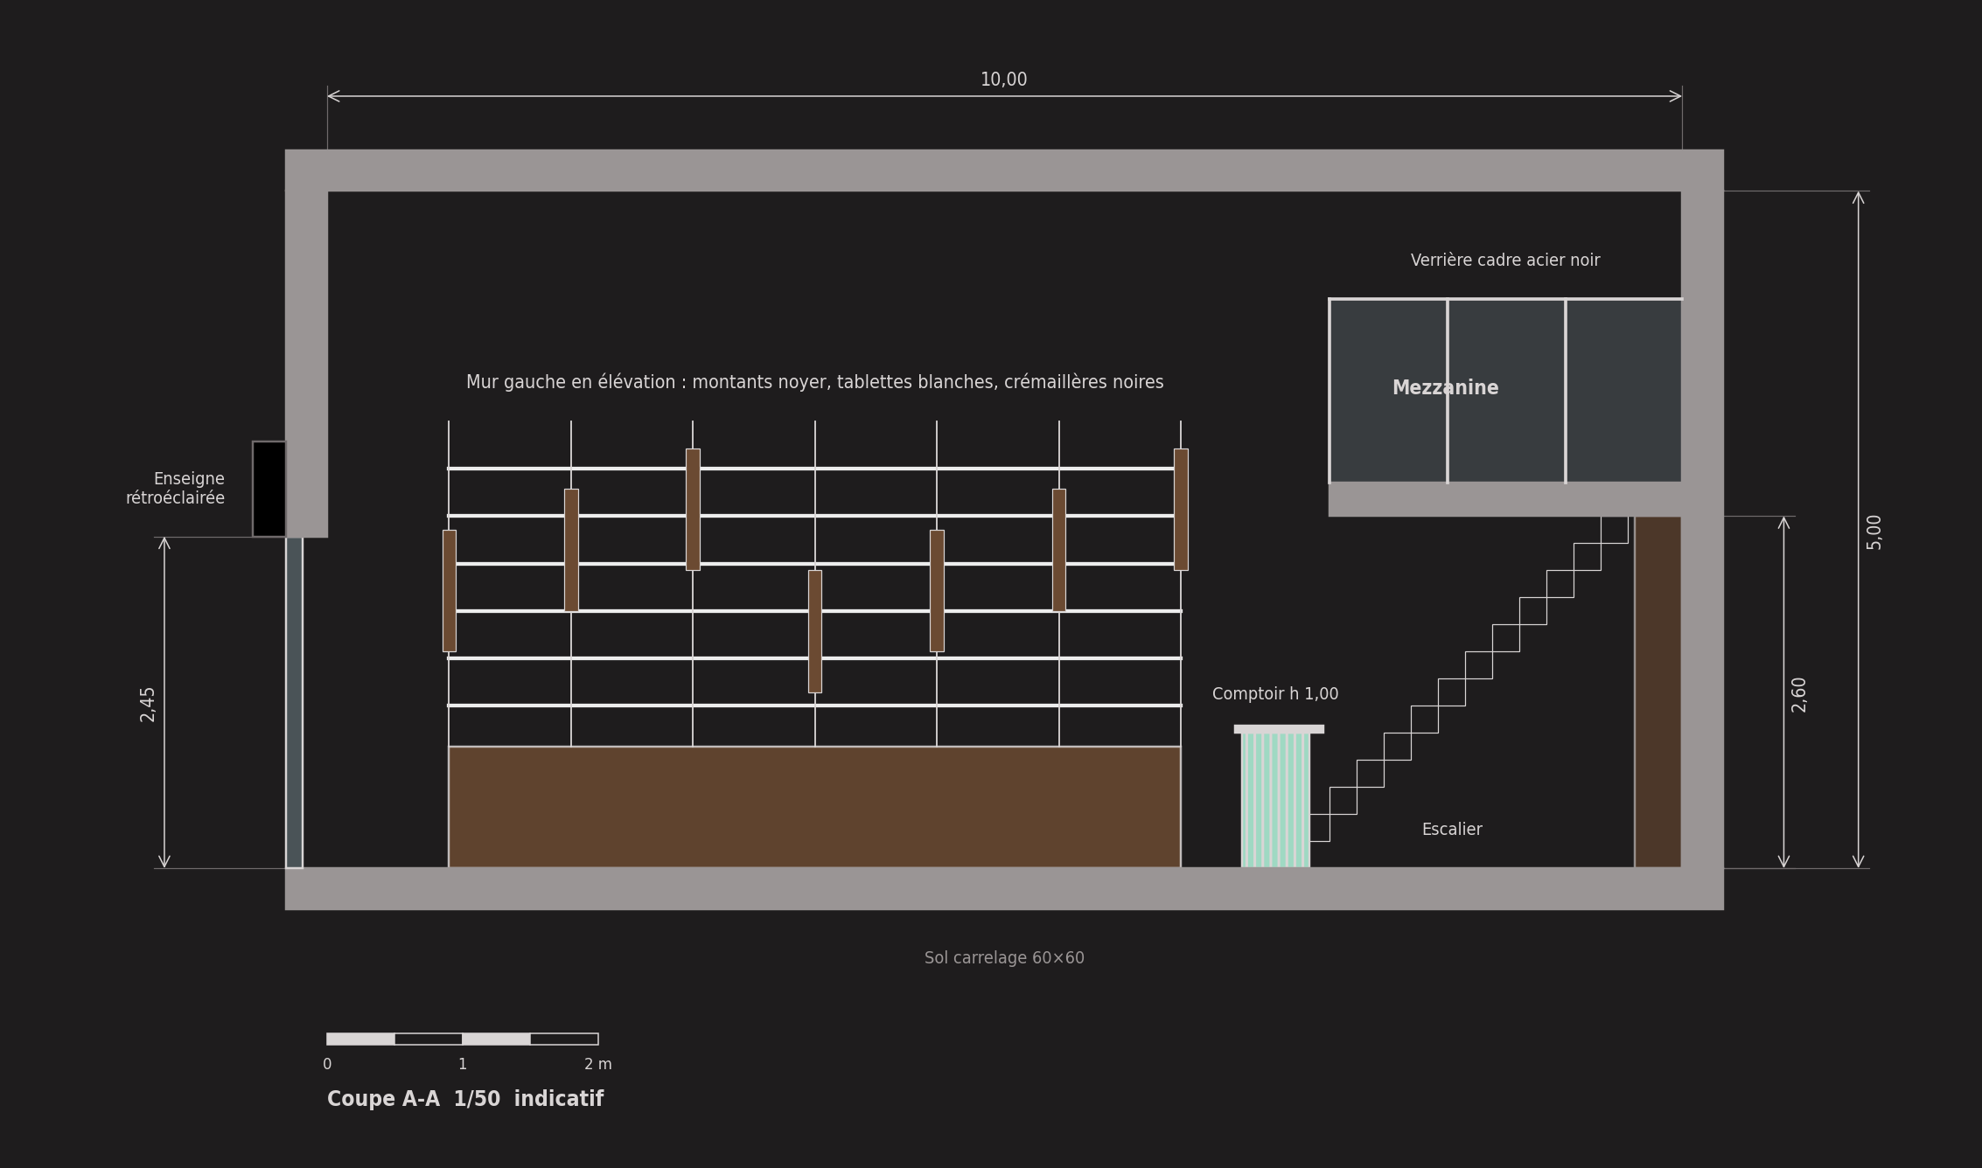Image resolution: width=1982 pixels, height=1168 pixels.
Task: Select the Mur gauche en élévation annotation
Action: 814,382
